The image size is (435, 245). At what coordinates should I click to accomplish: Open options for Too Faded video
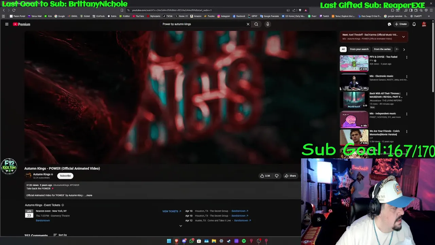(406, 57)
